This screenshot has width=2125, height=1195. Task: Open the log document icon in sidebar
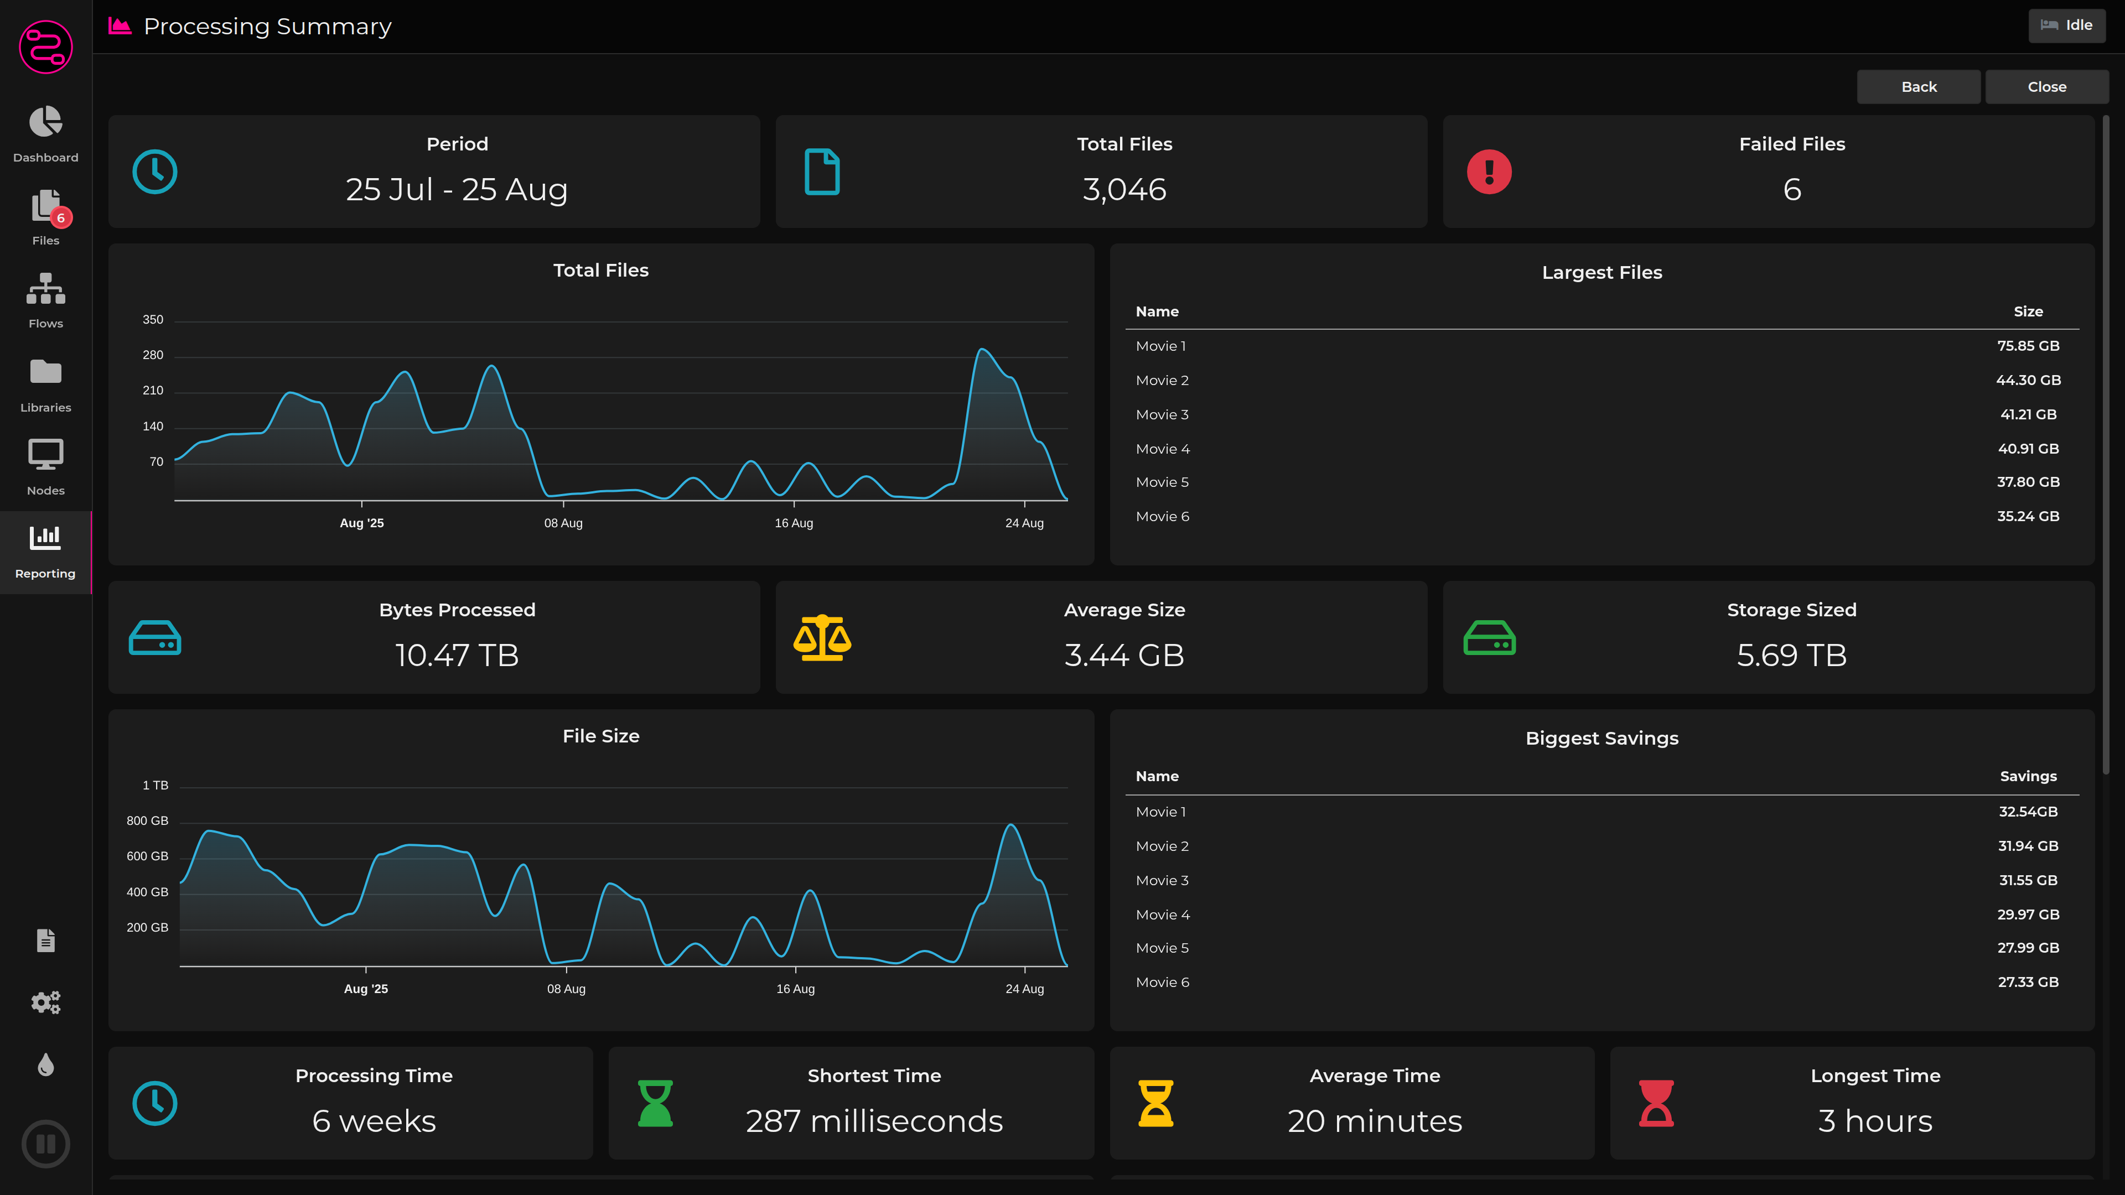coord(45,940)
